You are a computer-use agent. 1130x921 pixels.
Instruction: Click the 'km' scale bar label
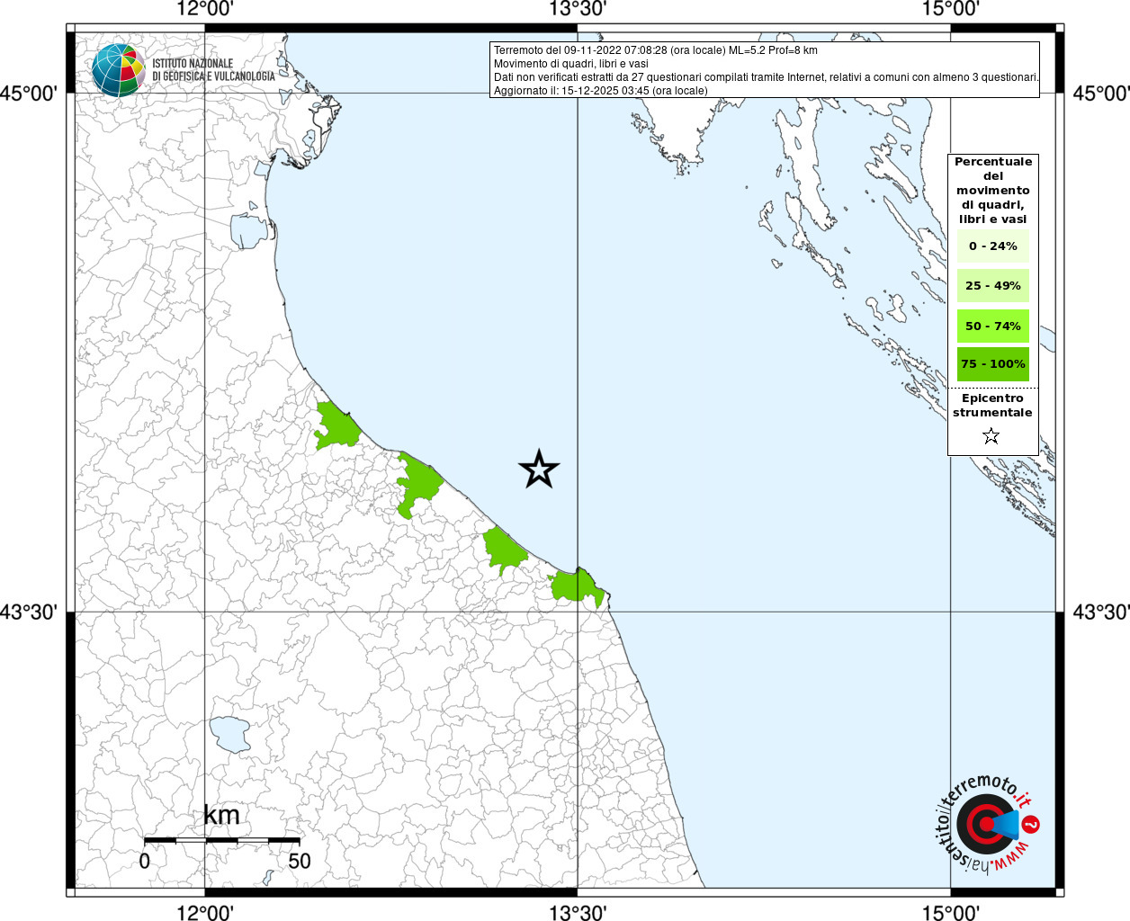coord(221,815)
